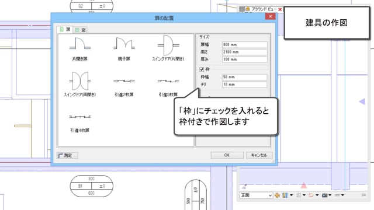Click the orange pan hand icon in Around View
The height and width of the screenshot is (210, 374).
277,195
